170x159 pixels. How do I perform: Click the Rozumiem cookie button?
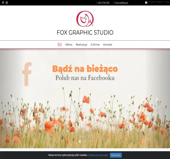(x=116, y=155)
